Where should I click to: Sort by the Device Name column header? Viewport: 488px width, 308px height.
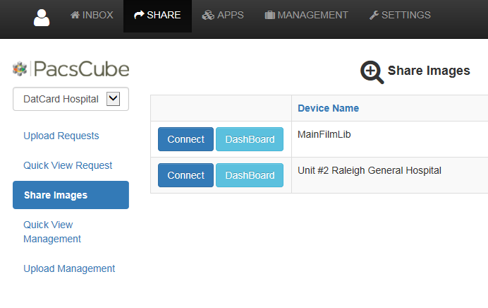coord(329,108)
